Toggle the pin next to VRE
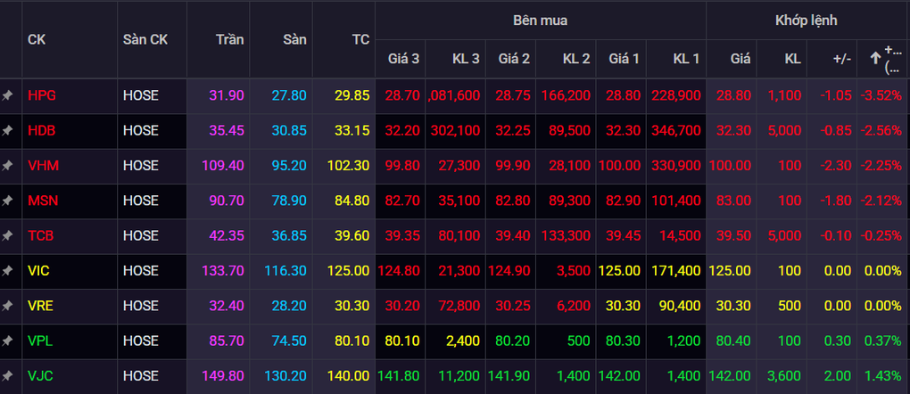This screenshot has height=394, width=910. click(7, 306)
